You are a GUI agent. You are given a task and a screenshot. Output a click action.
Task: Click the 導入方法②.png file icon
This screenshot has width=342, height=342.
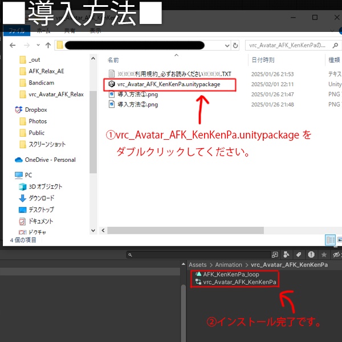112,104
